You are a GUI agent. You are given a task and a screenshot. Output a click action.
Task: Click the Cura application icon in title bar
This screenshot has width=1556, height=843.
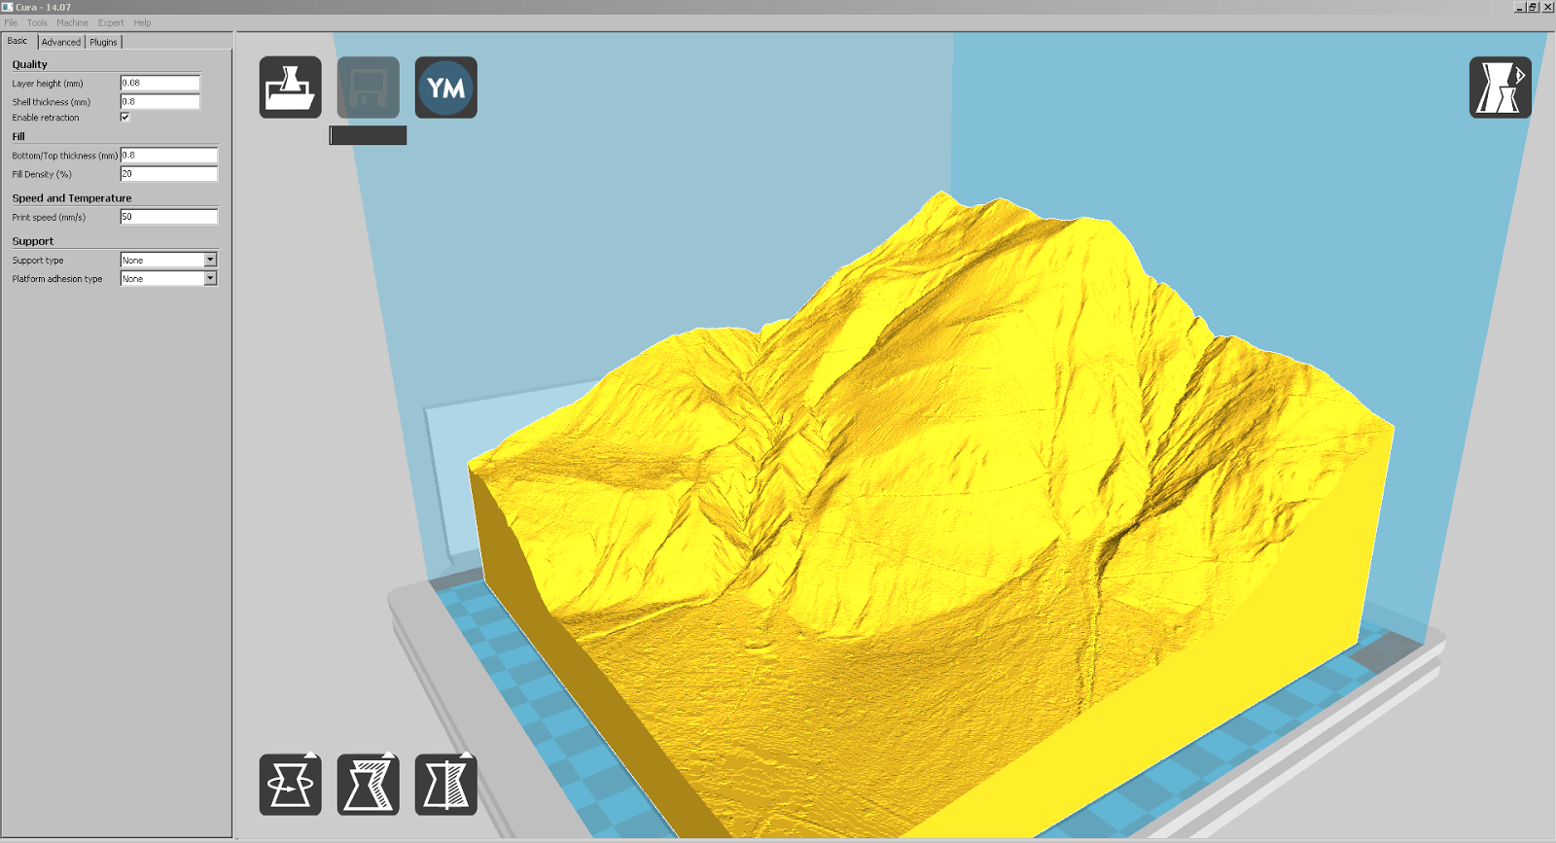7,7
